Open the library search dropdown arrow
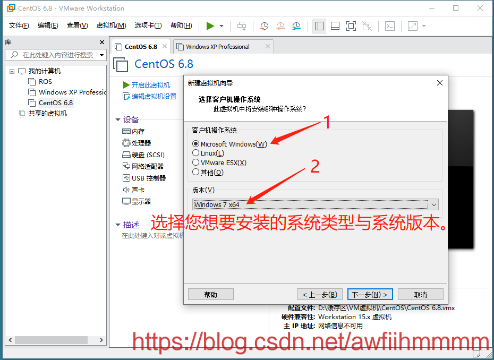494x360 pixels. pos(102,55)
